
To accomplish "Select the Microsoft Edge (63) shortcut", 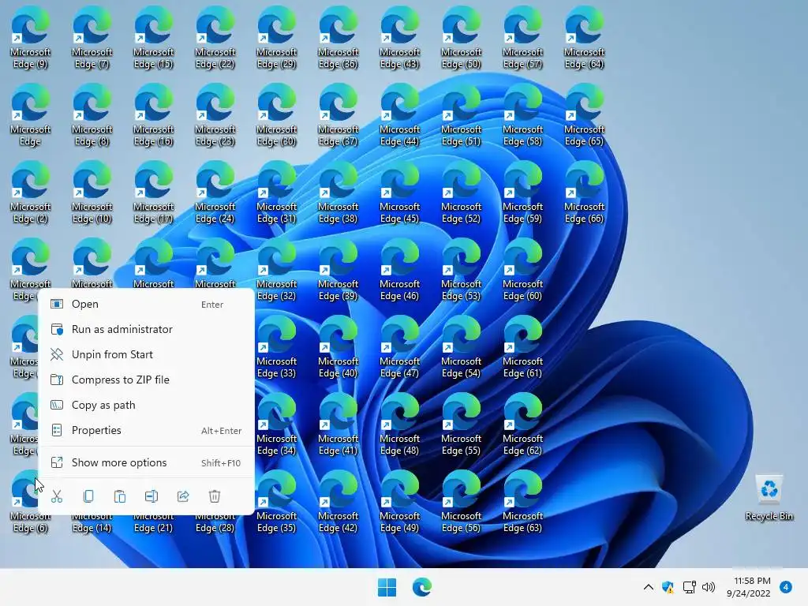I will click(x=522, y=502).
